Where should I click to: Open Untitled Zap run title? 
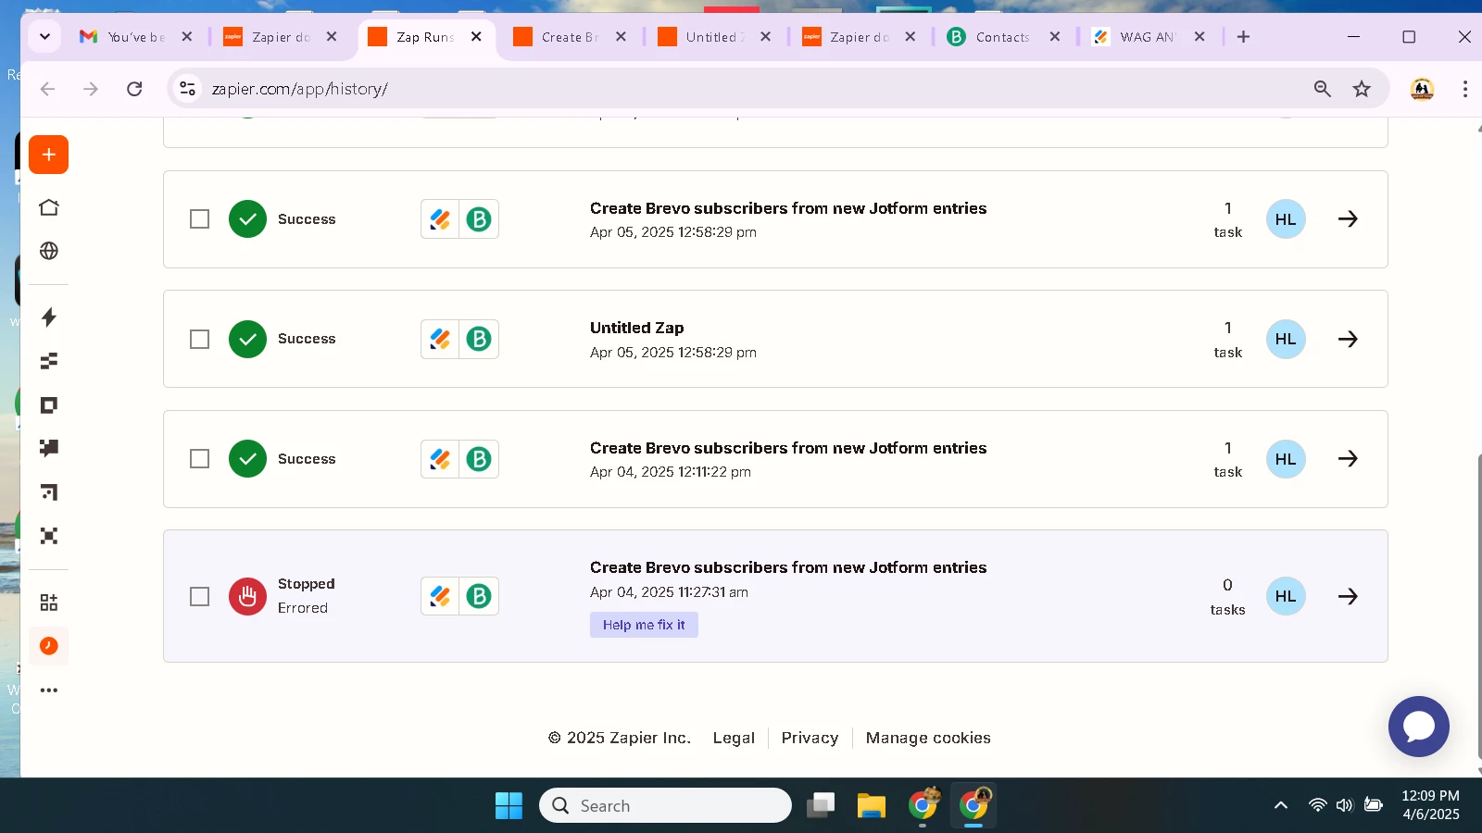pyautogui.click(x=637, y=328)
